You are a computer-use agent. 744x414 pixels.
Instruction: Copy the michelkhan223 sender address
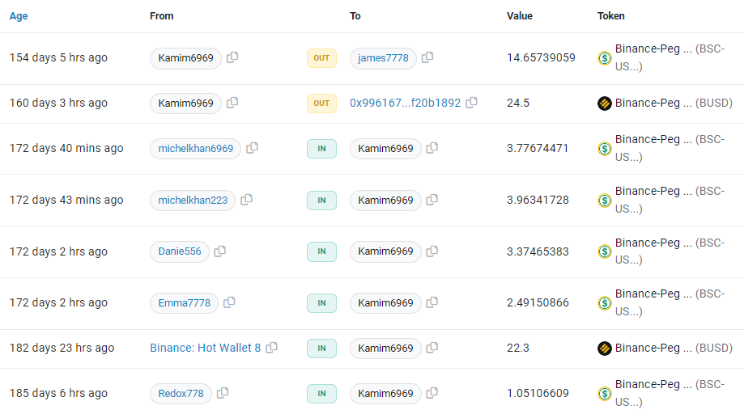tap(246, 200)
